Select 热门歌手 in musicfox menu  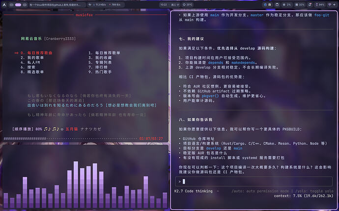[x=100, y=72]
